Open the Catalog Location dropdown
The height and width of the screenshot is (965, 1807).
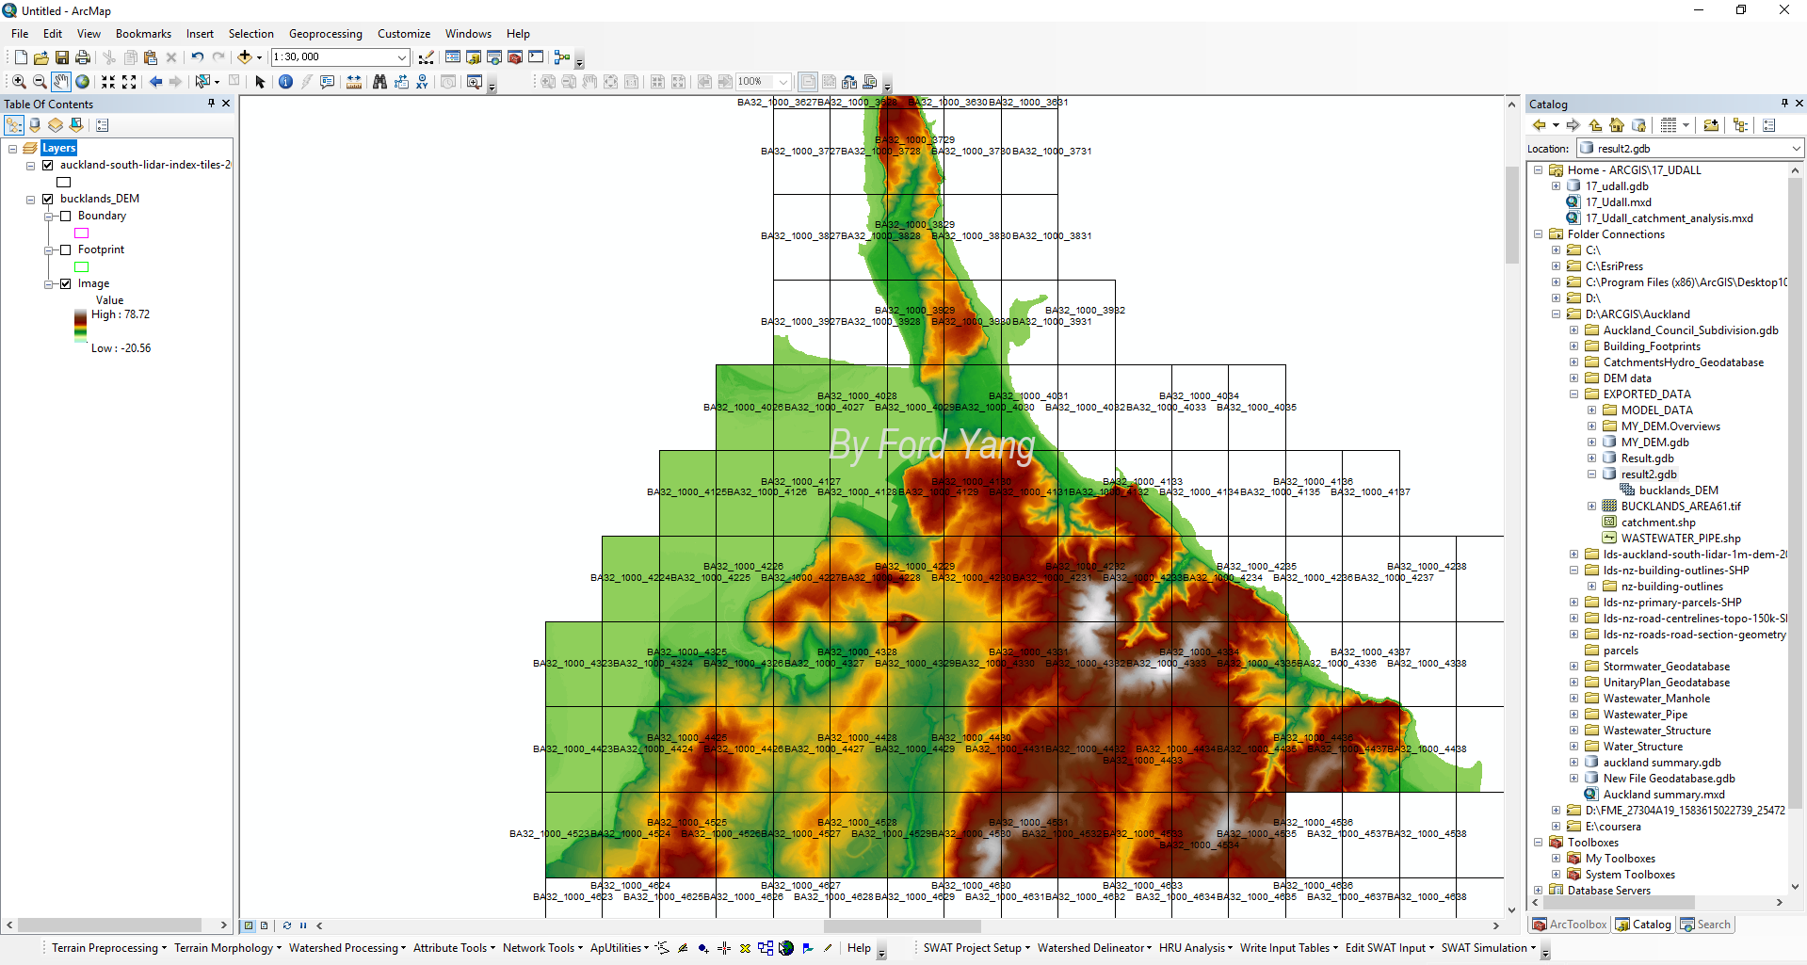(1796, 149)
